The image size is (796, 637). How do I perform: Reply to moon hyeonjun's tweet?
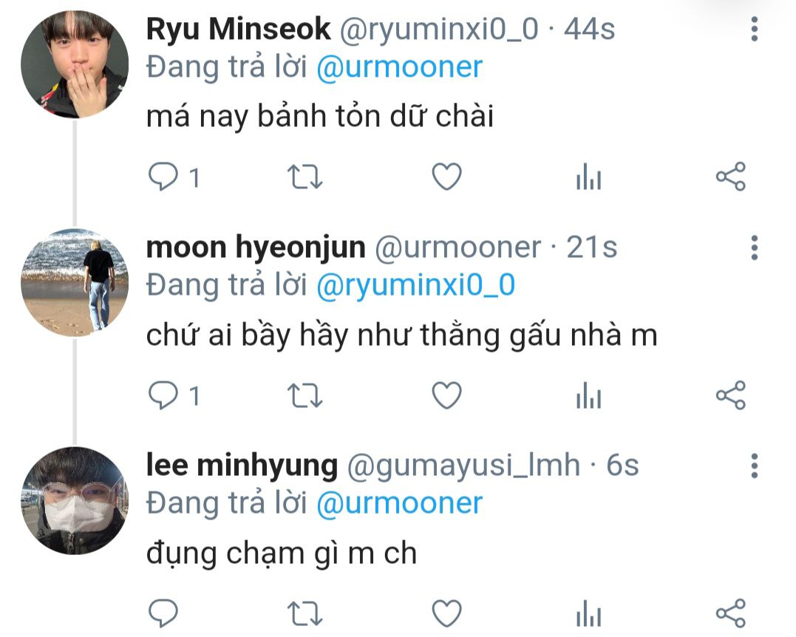[x=163, y=395]
